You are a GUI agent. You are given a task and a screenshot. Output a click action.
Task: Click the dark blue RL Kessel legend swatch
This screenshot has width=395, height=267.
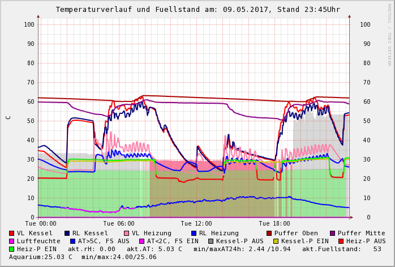(x=67, y=233)
